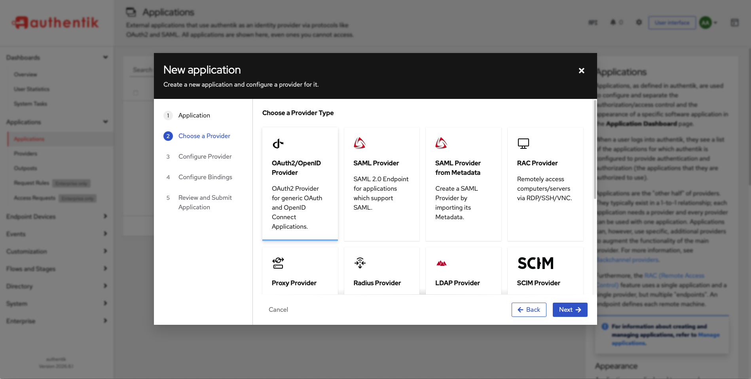The width and height of the screenshot is (751, 379).
Task: Choose the LDAP Provider label
Action: [457, 283]
